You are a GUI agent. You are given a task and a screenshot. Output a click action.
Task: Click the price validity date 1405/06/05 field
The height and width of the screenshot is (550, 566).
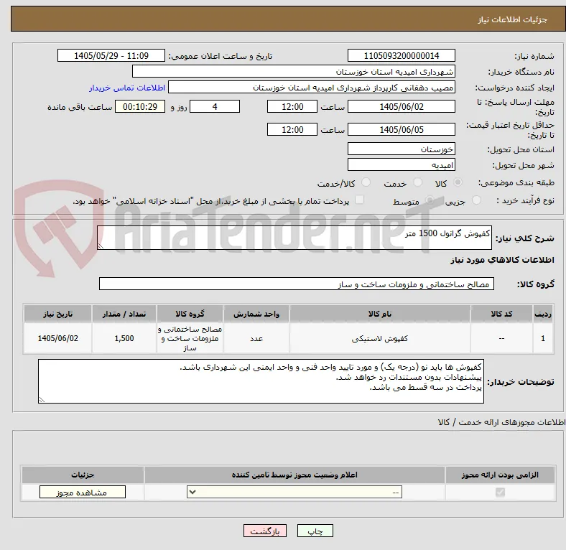coord(402,129)
